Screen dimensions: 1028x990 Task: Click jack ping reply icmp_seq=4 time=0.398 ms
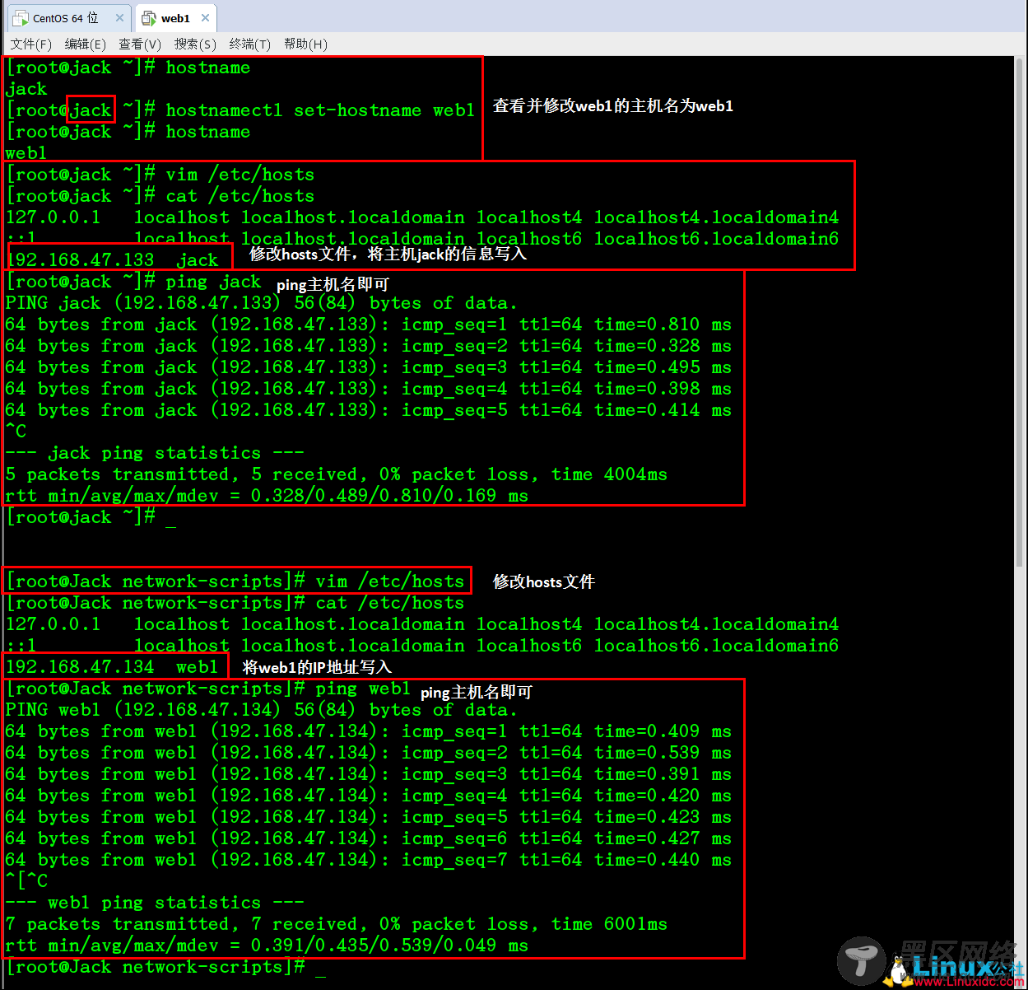369,389
